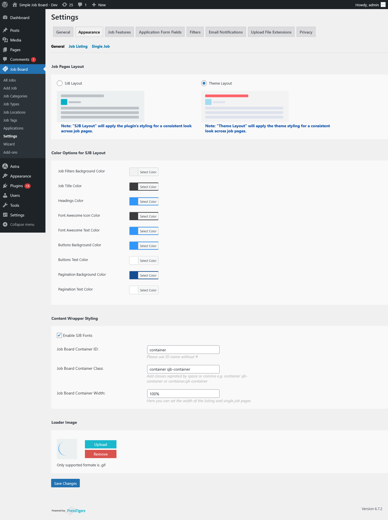This screenshot has width=388, height=520.
Task: Click the updates icon showing 25
Action: 65,5
